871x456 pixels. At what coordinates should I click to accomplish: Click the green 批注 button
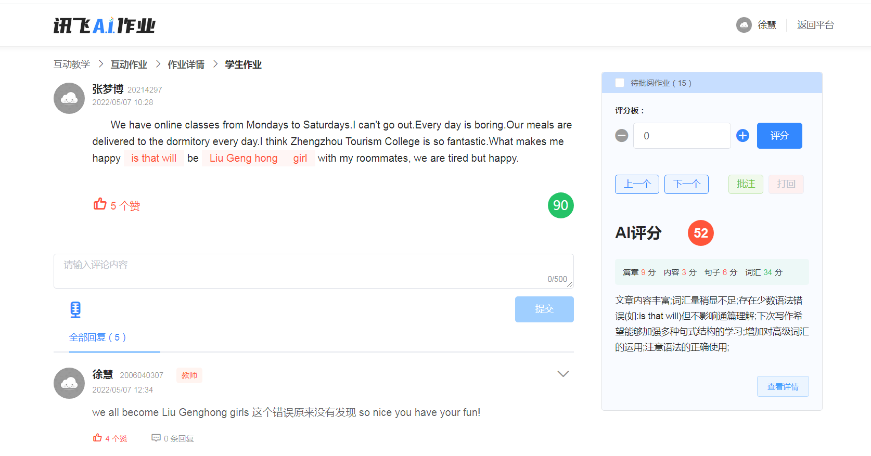pos(745,184)
